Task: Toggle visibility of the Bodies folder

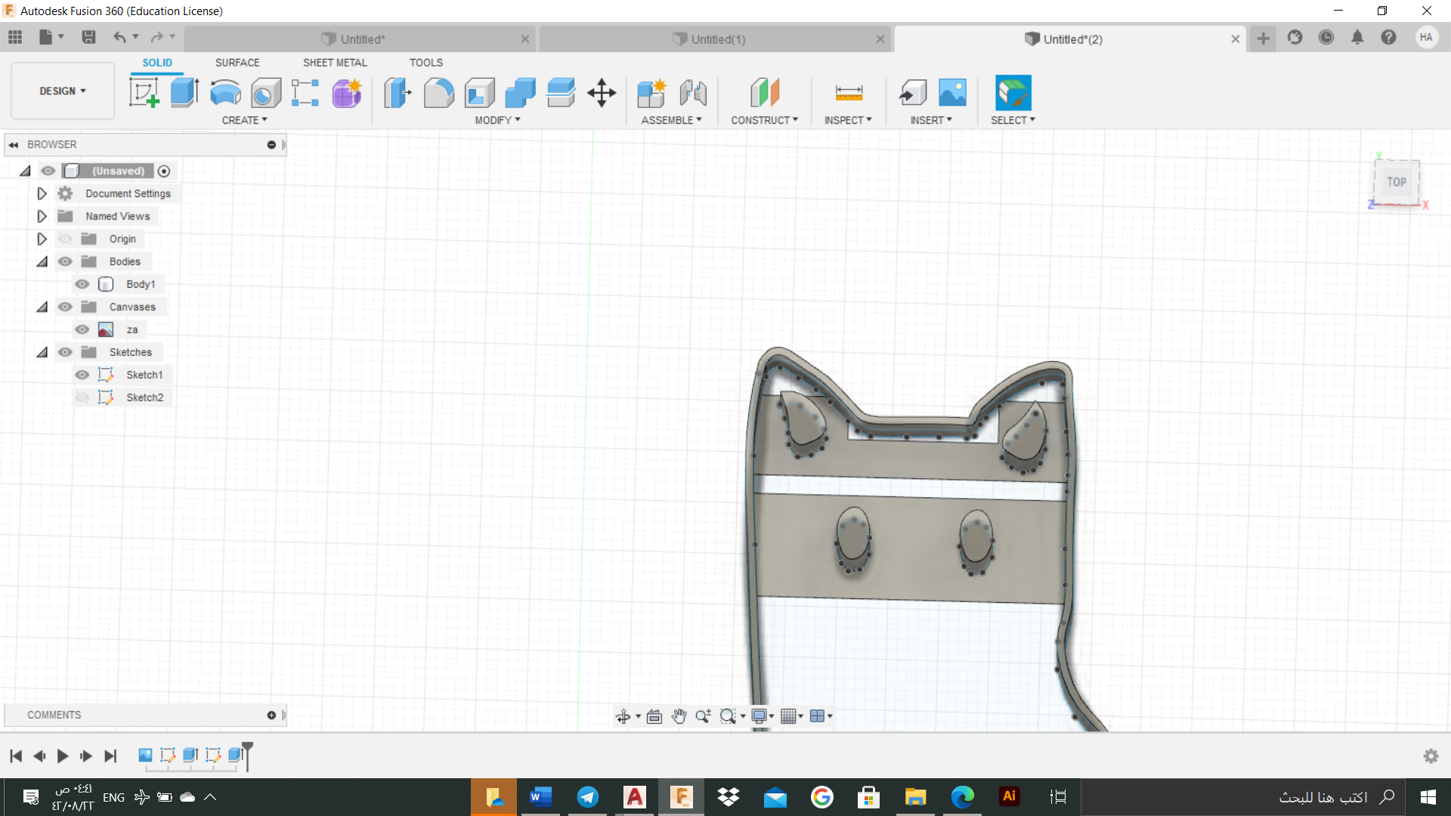Action: coord(66,261)
